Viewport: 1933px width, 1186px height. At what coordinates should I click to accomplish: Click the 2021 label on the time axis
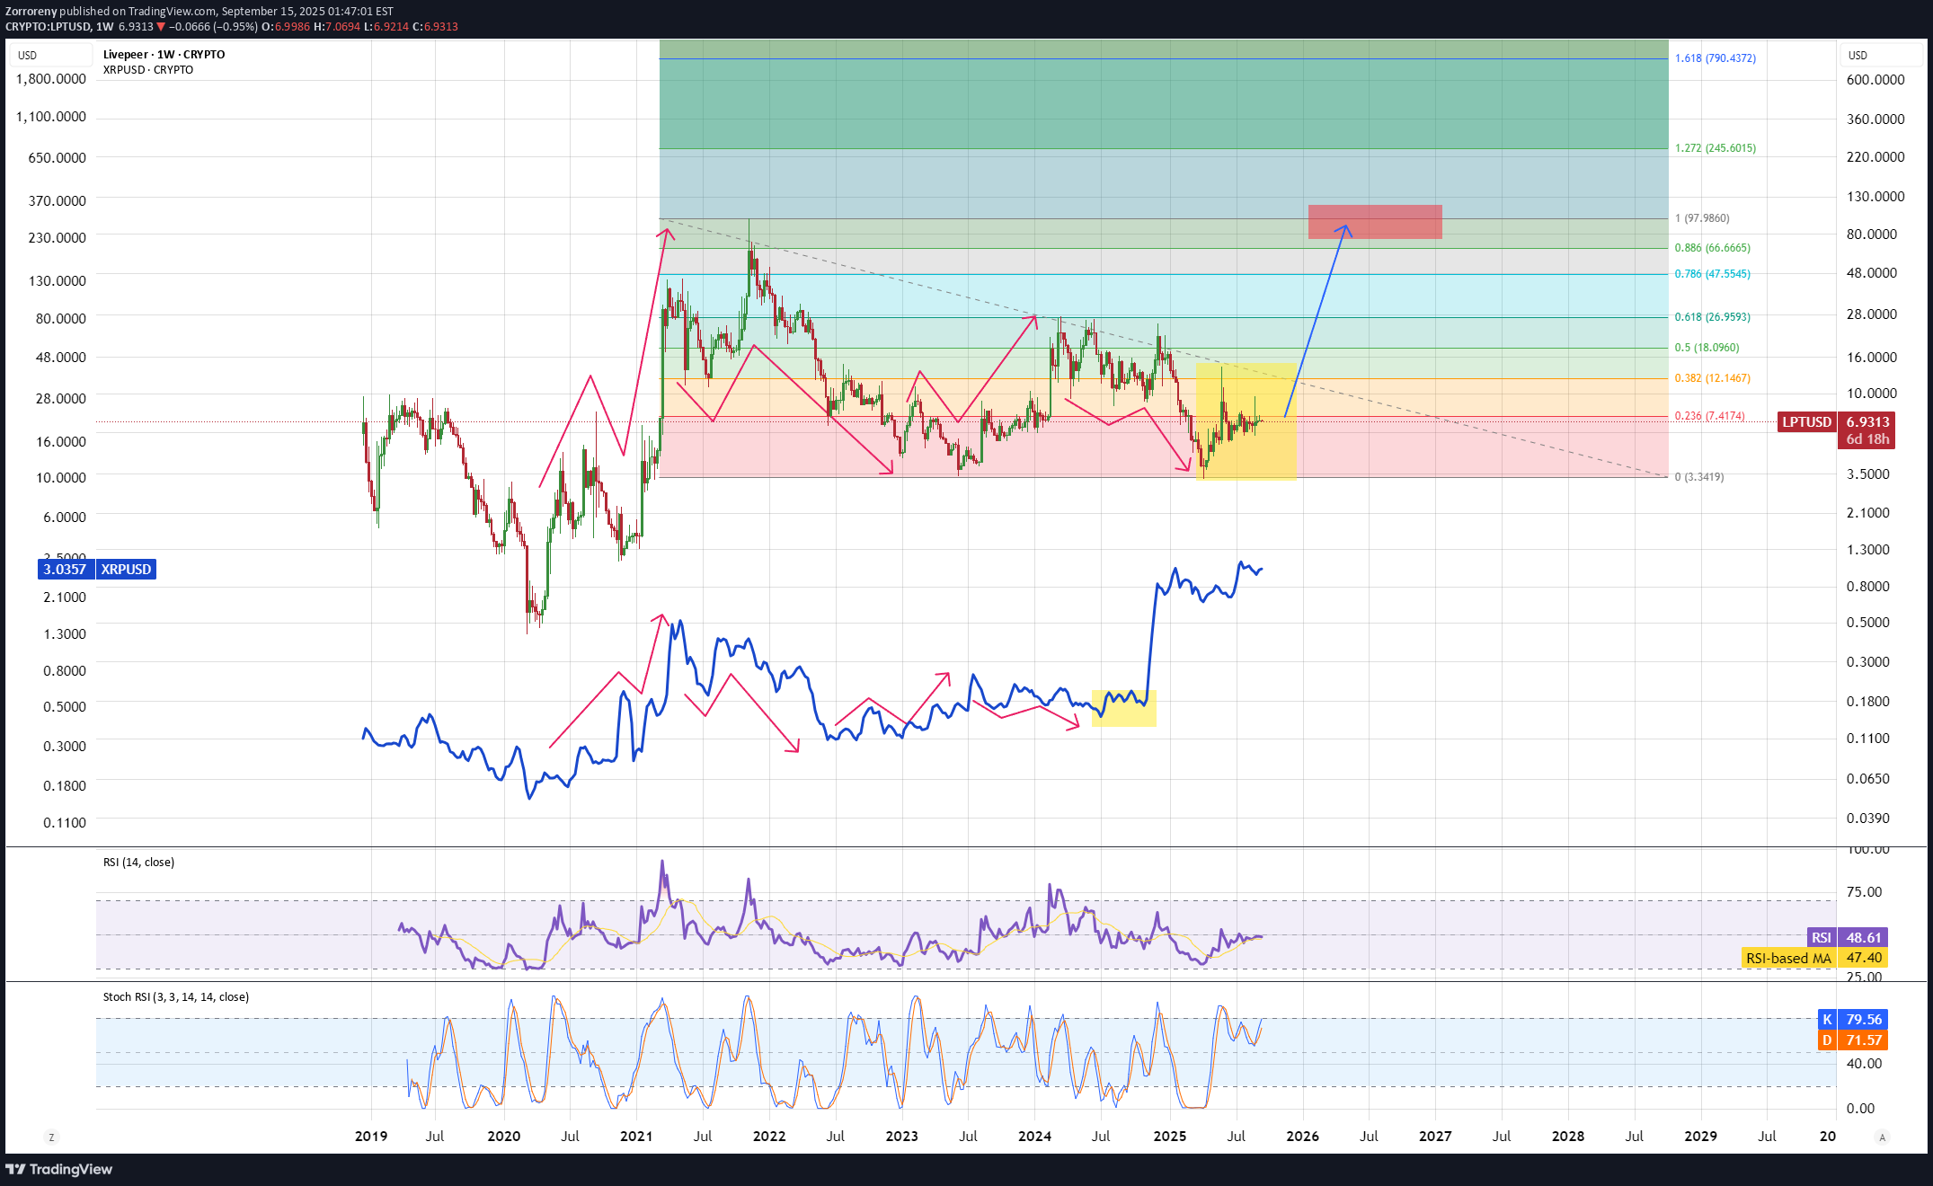pyautogui.click(x=636, y=1136)
